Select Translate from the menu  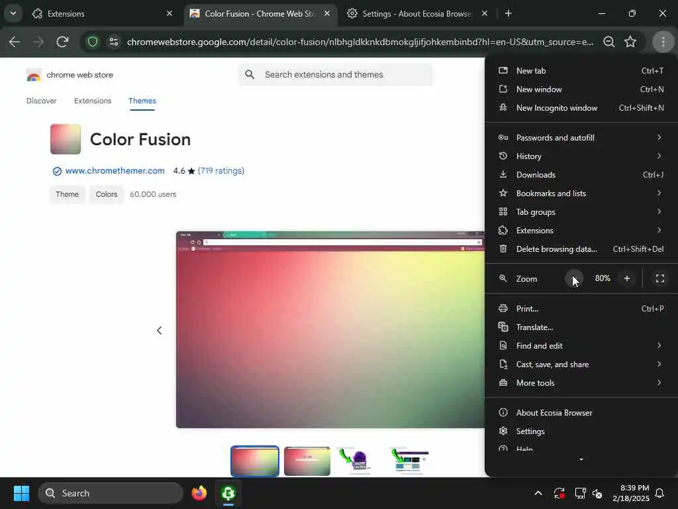581,327
